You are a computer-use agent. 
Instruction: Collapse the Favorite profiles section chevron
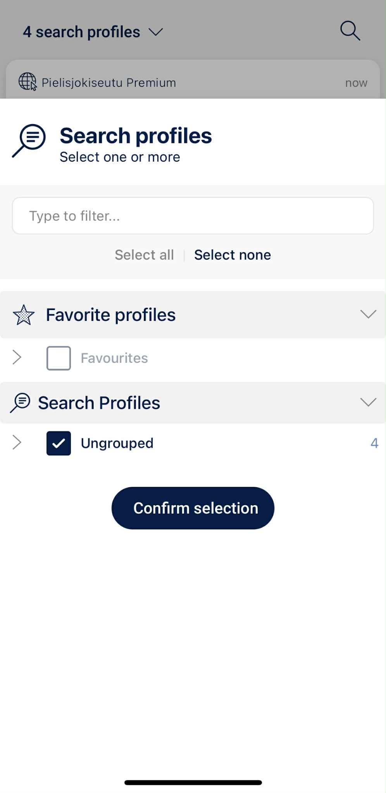[x=368, y=314]
